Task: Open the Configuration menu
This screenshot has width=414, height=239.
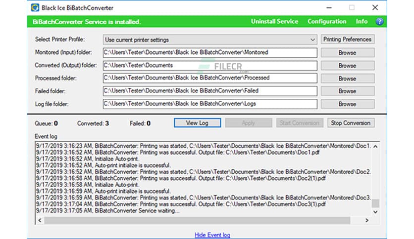Action: (327, 22)
